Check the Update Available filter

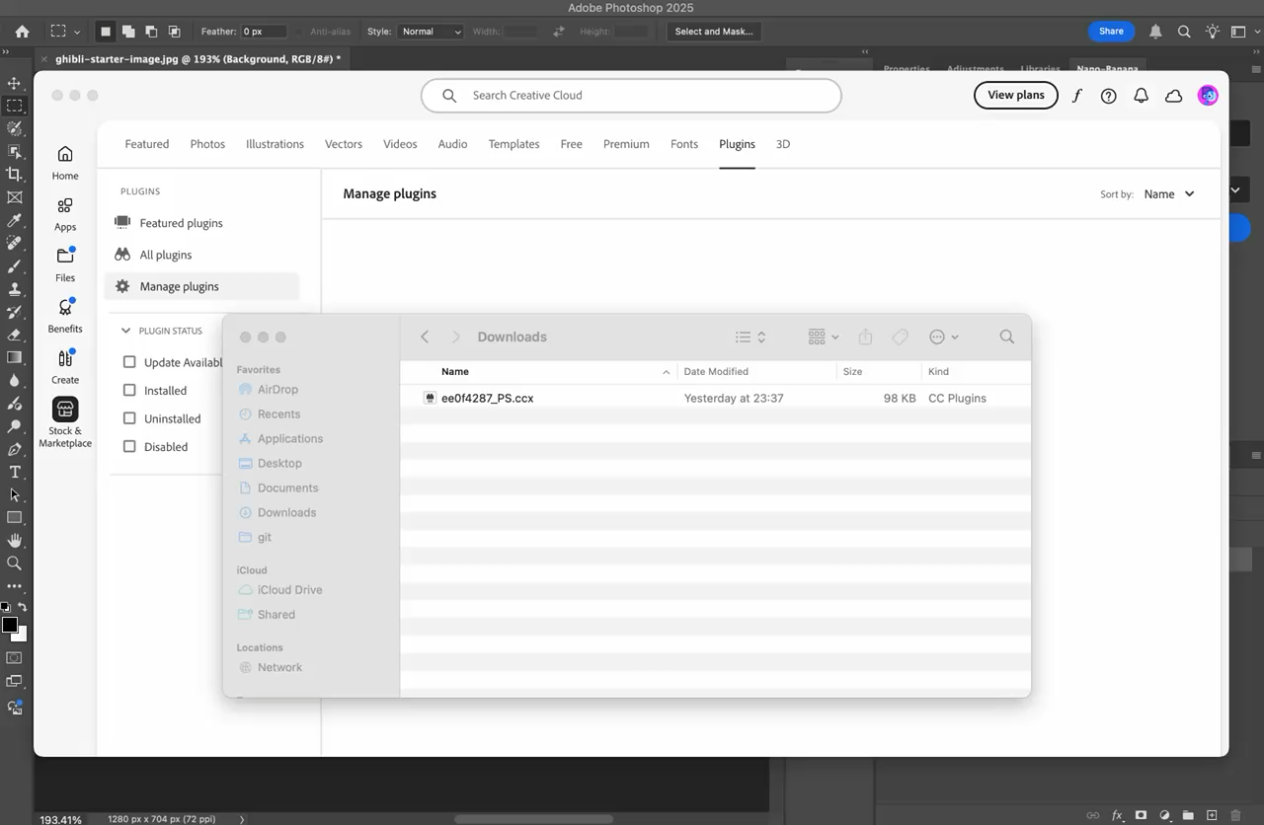(129, 362)
